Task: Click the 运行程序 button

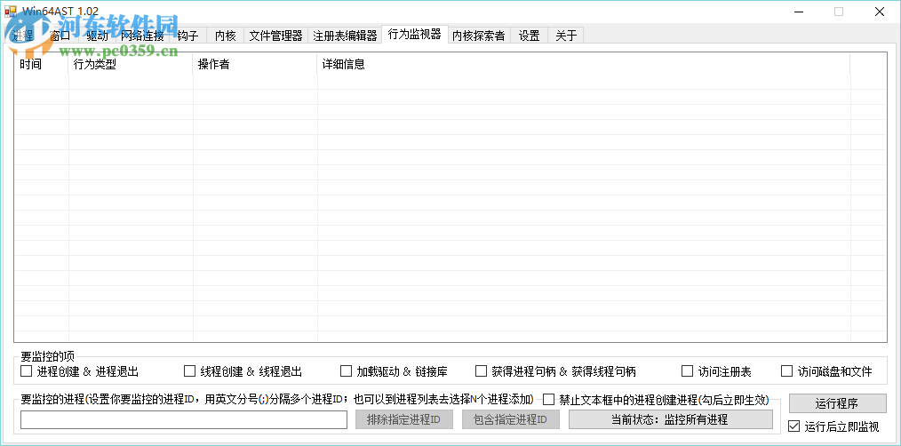Action: pos(837,403)
